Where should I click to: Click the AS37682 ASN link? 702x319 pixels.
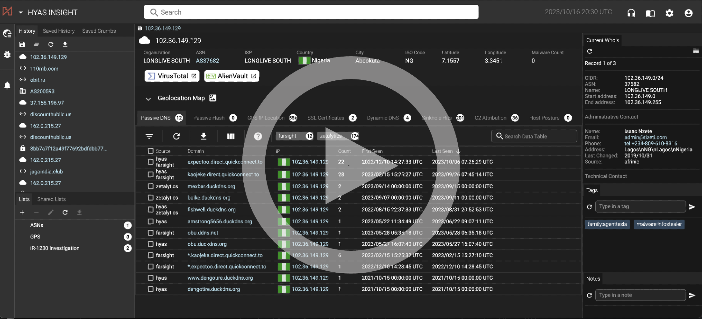click(207, 61)
